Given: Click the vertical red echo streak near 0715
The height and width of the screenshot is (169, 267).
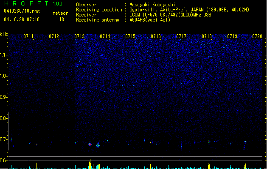Looking at the screenshot, I should [x=139, y=146].
